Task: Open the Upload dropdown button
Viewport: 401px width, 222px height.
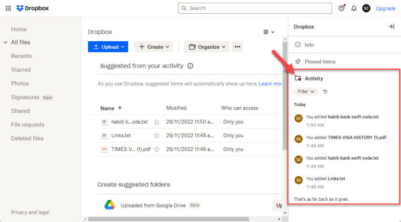Action: tap(108, 47)
